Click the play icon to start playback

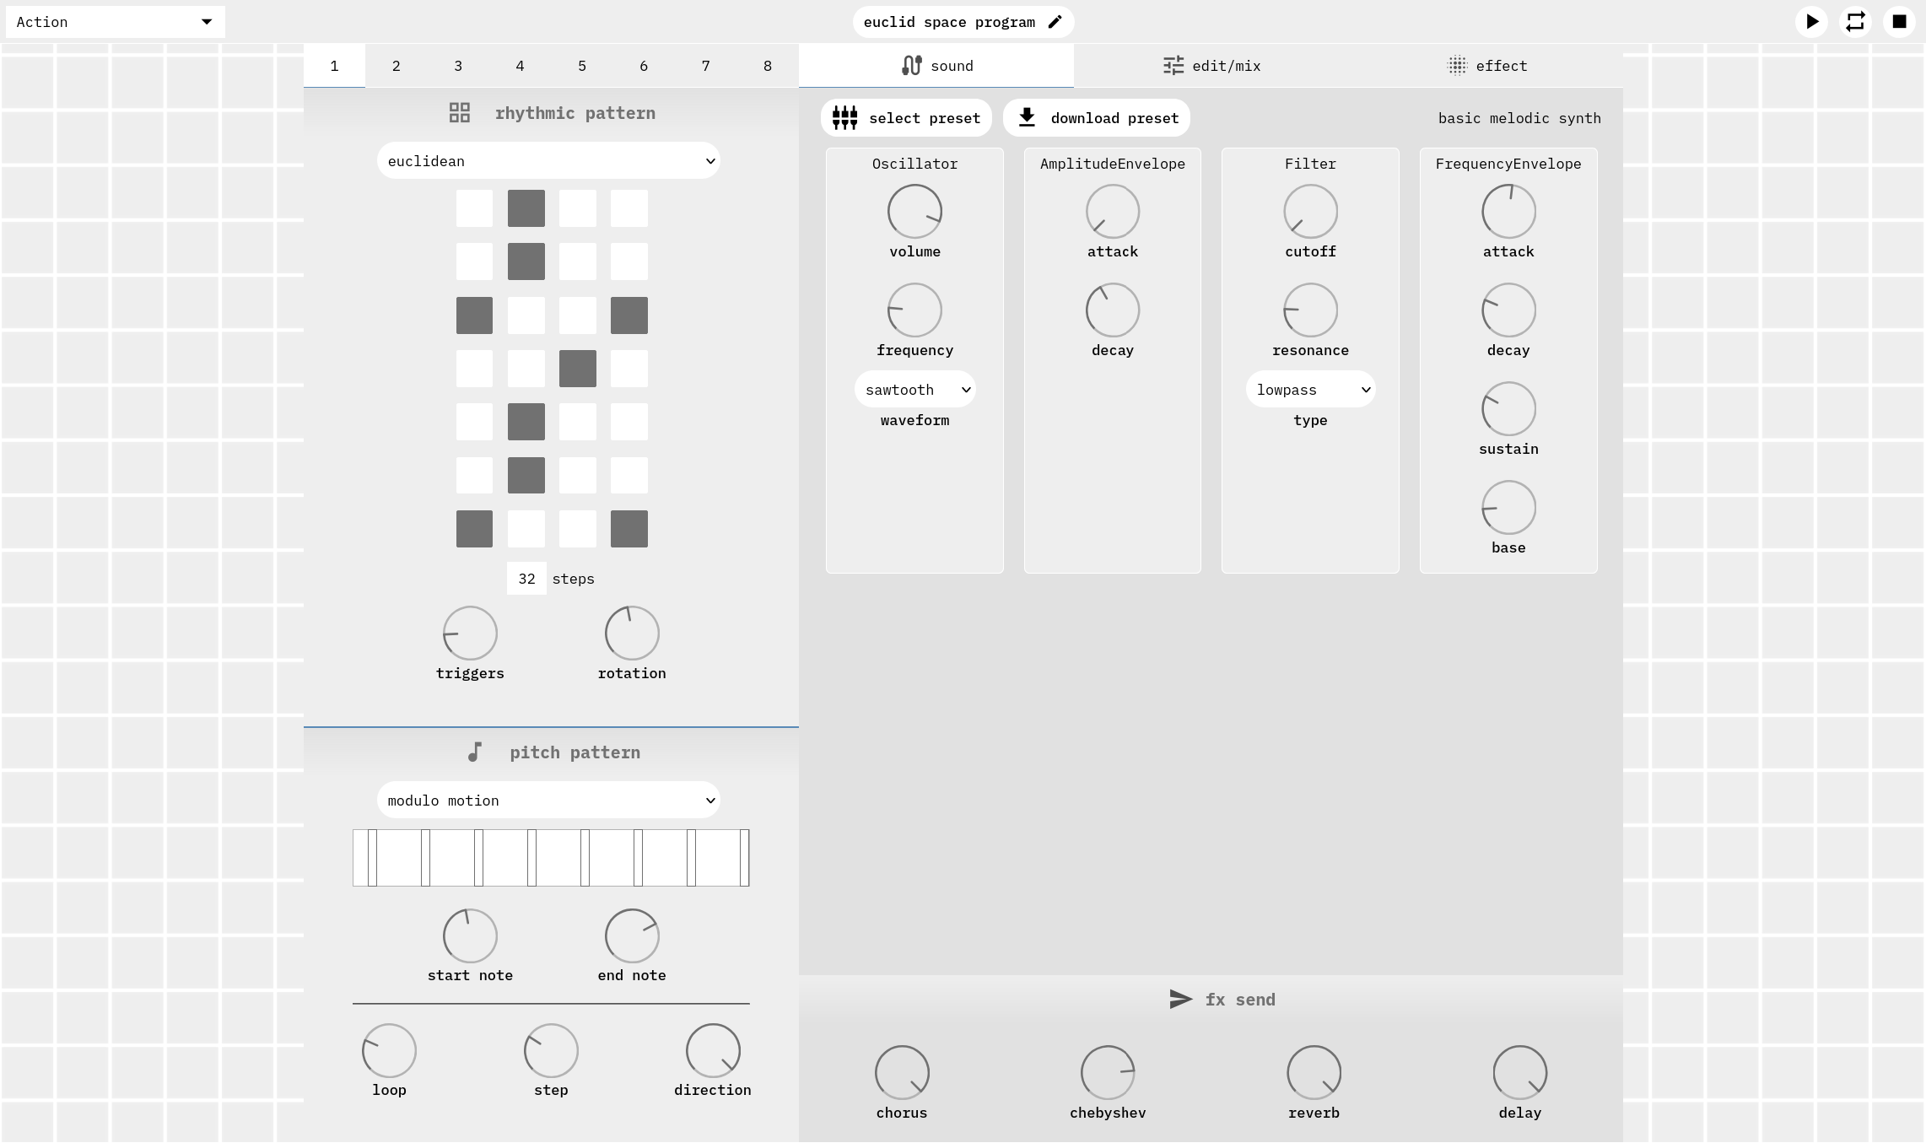[x=1812, y=21]
